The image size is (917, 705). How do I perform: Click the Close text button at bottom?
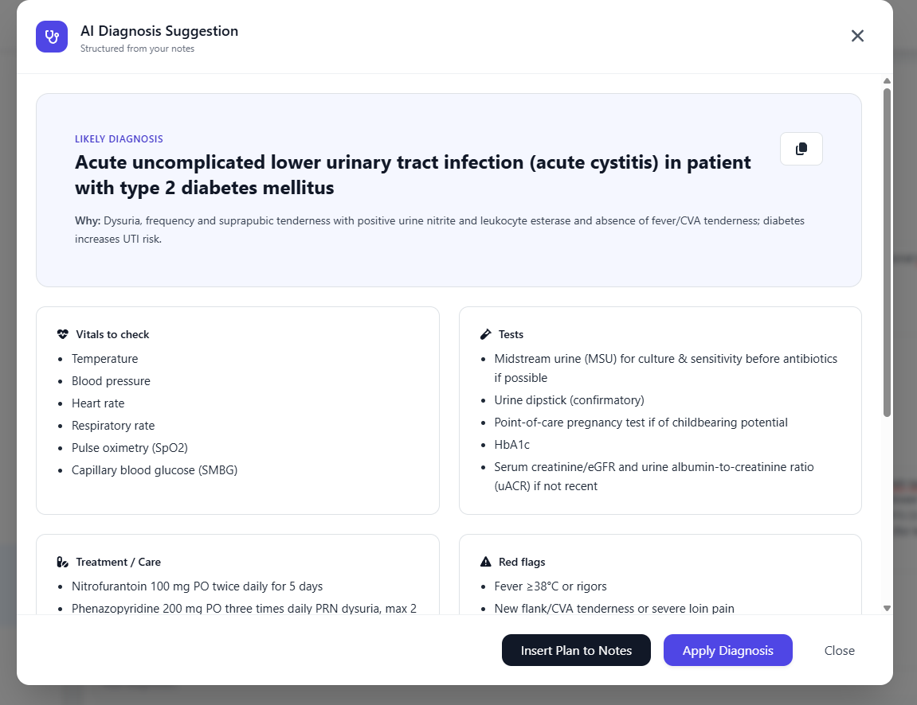839,650
